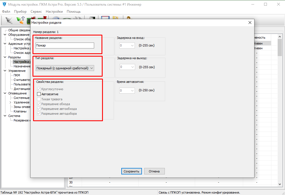Toggle the Тихая тревога checkbox
285x195 pixels.
(x=39, y=99)
